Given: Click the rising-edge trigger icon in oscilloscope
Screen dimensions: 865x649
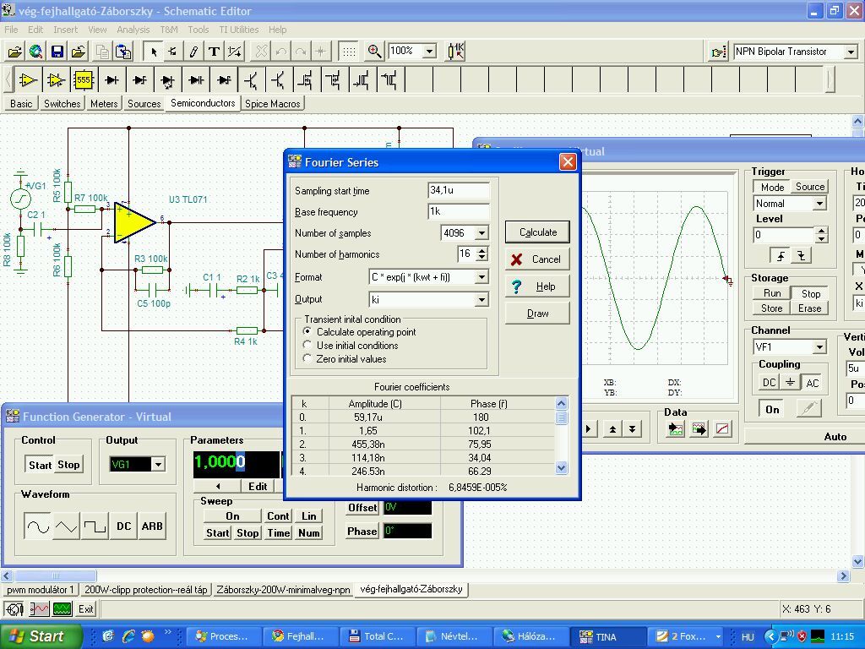Looking at the screenshot, I should [781, 256].
